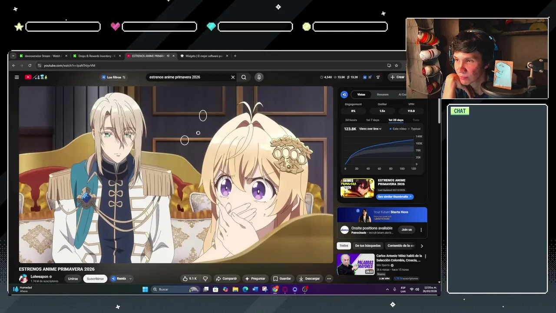Open the Windows Start menu
This screenshot has width=556, height=313.
145,289
